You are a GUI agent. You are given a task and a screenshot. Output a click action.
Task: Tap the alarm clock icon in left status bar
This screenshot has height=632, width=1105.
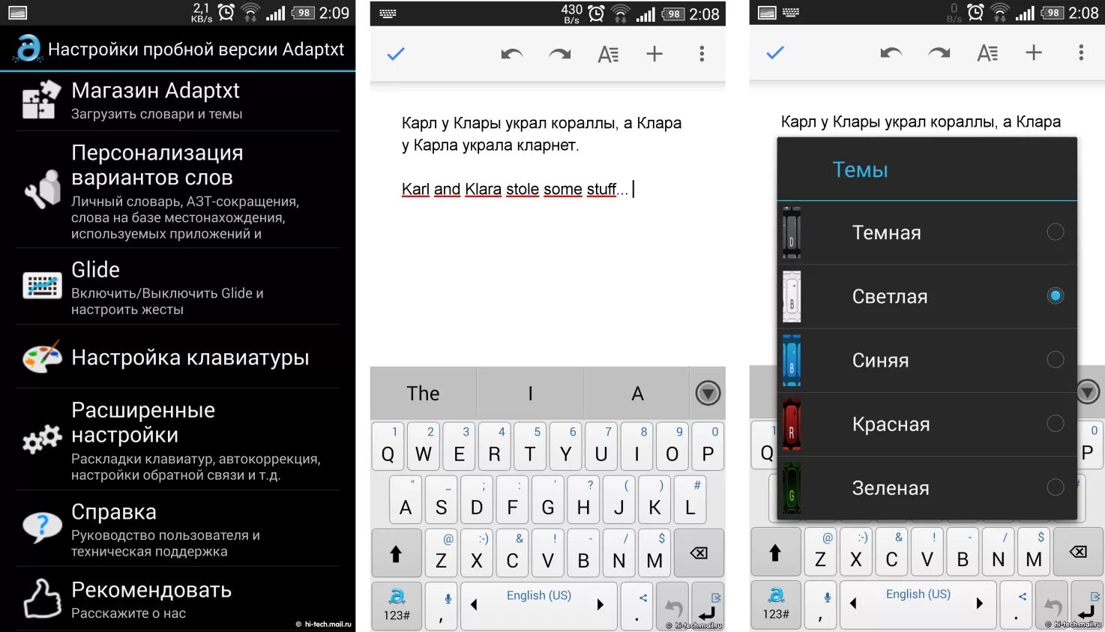[226, 12]
